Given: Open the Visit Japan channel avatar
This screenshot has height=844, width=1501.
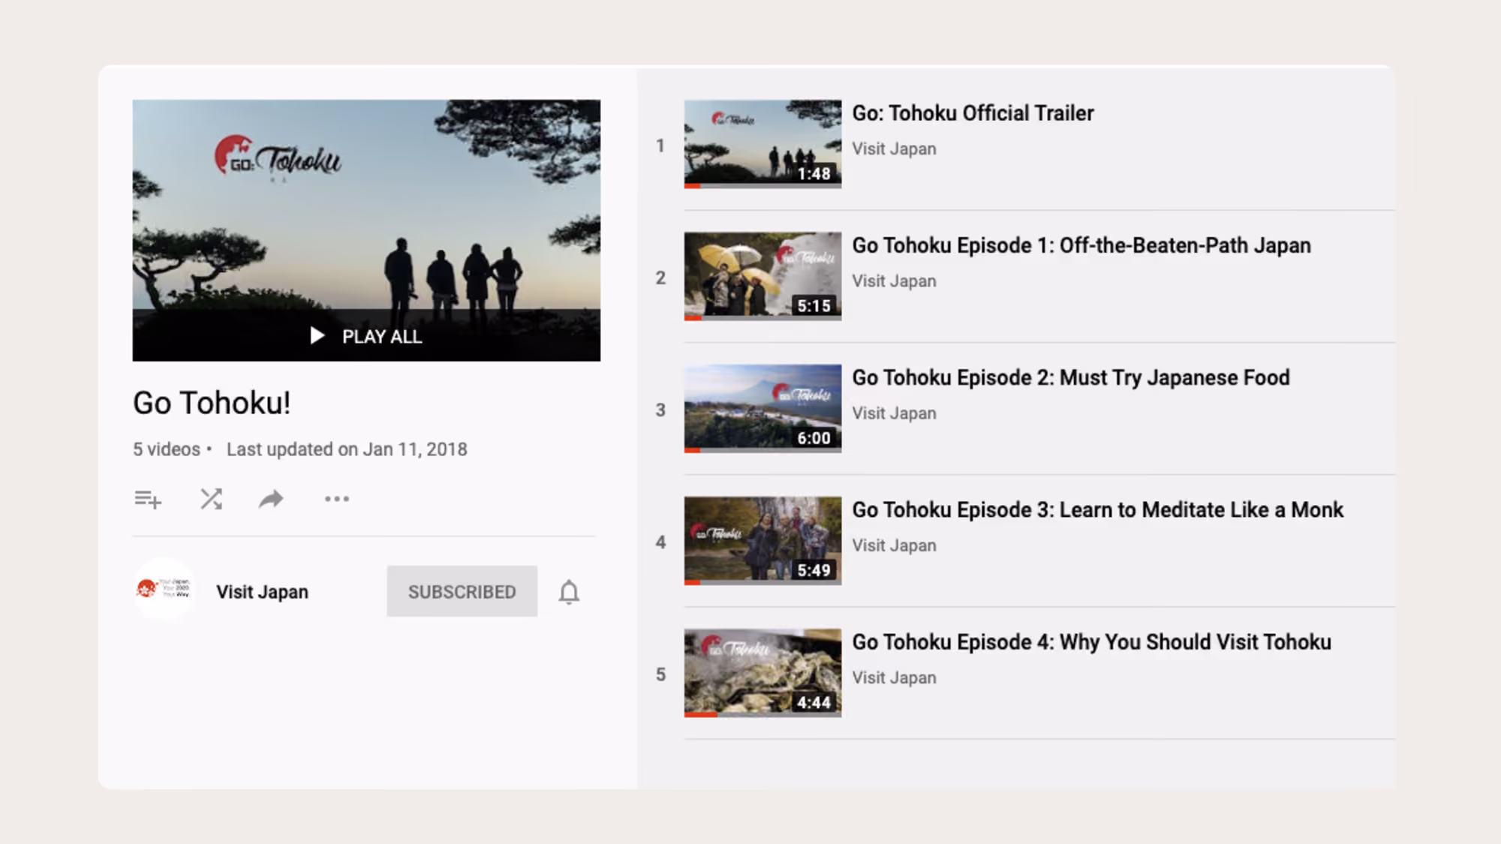Looking at the screenshot, I should point(164,590).
